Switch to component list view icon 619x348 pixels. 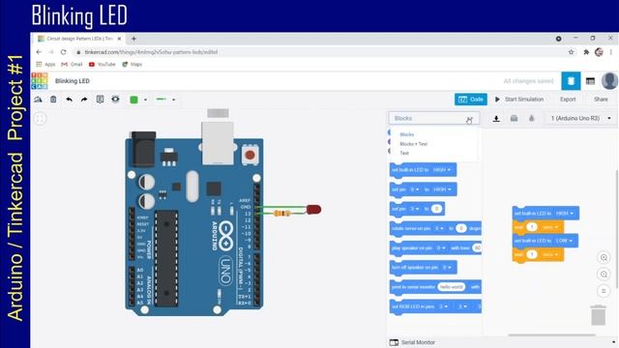click(x=590, y=81)
